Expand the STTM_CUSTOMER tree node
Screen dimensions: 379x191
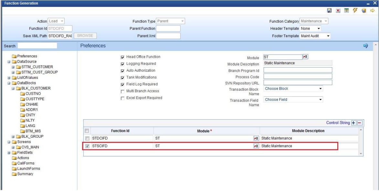pos(13,67)
